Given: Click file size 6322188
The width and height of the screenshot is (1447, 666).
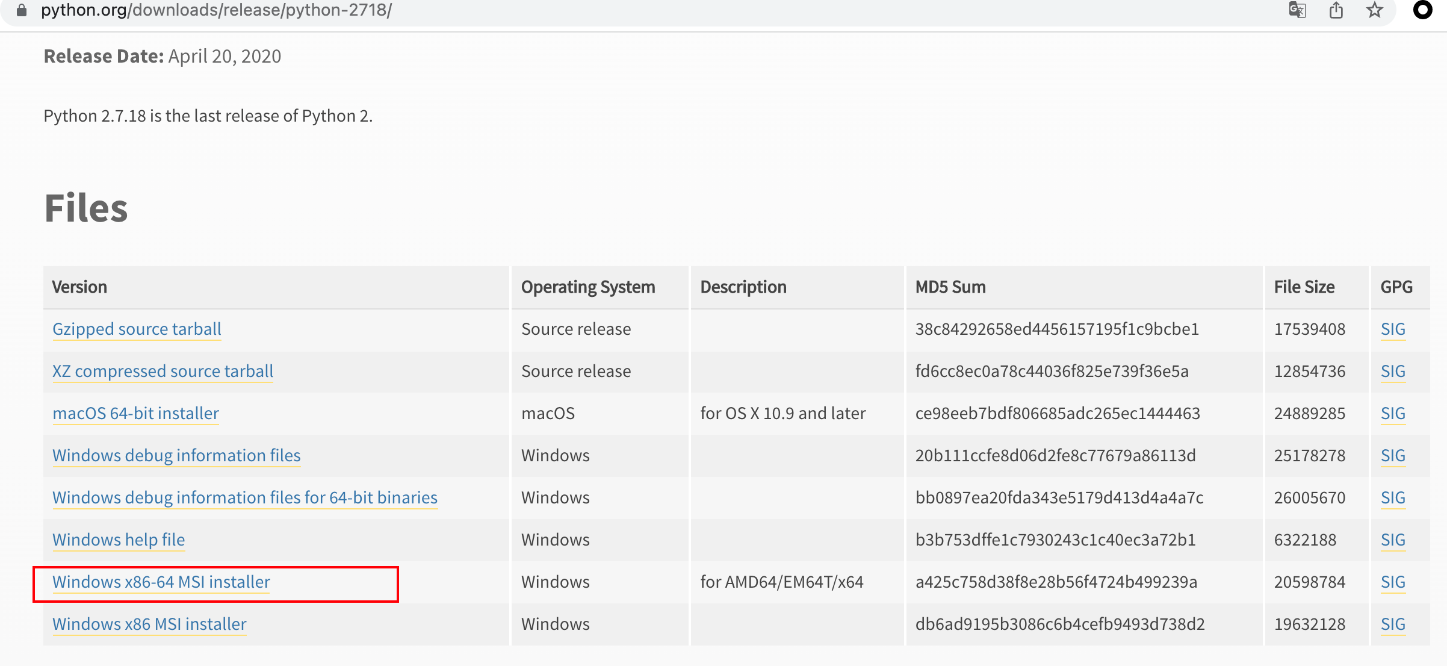Looking at the screenshot, I should [x=1305, y=540].
